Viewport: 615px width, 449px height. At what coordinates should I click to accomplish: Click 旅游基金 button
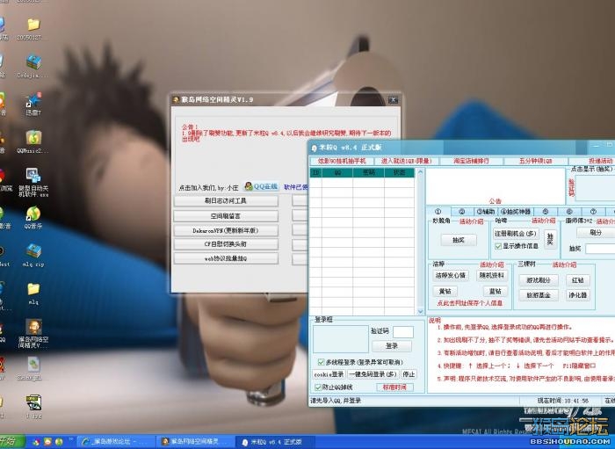[x=539, y=295]
